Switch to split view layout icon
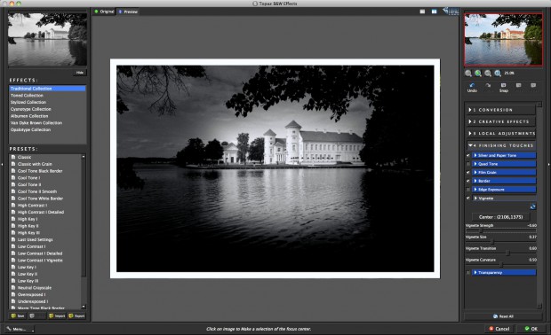 pos(435,12)
